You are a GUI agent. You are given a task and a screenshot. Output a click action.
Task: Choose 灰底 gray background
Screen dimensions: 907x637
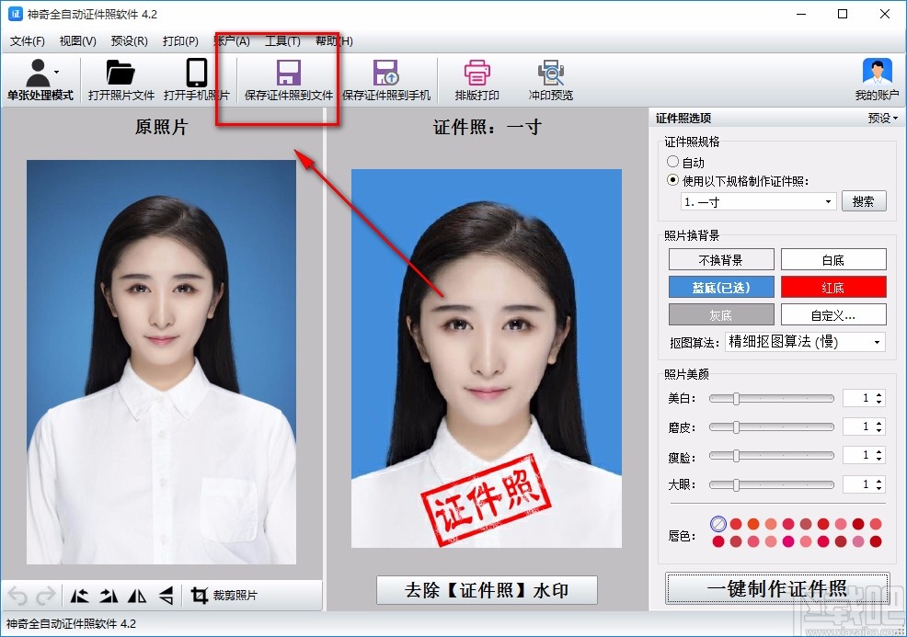(721, 315)
